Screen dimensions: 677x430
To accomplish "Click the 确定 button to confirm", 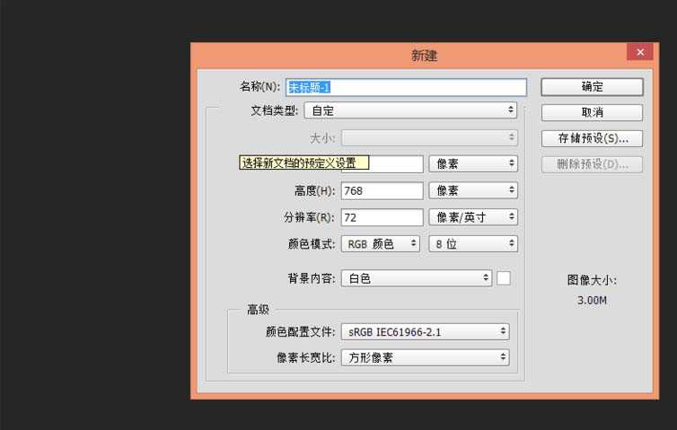I will click(592, 87).
